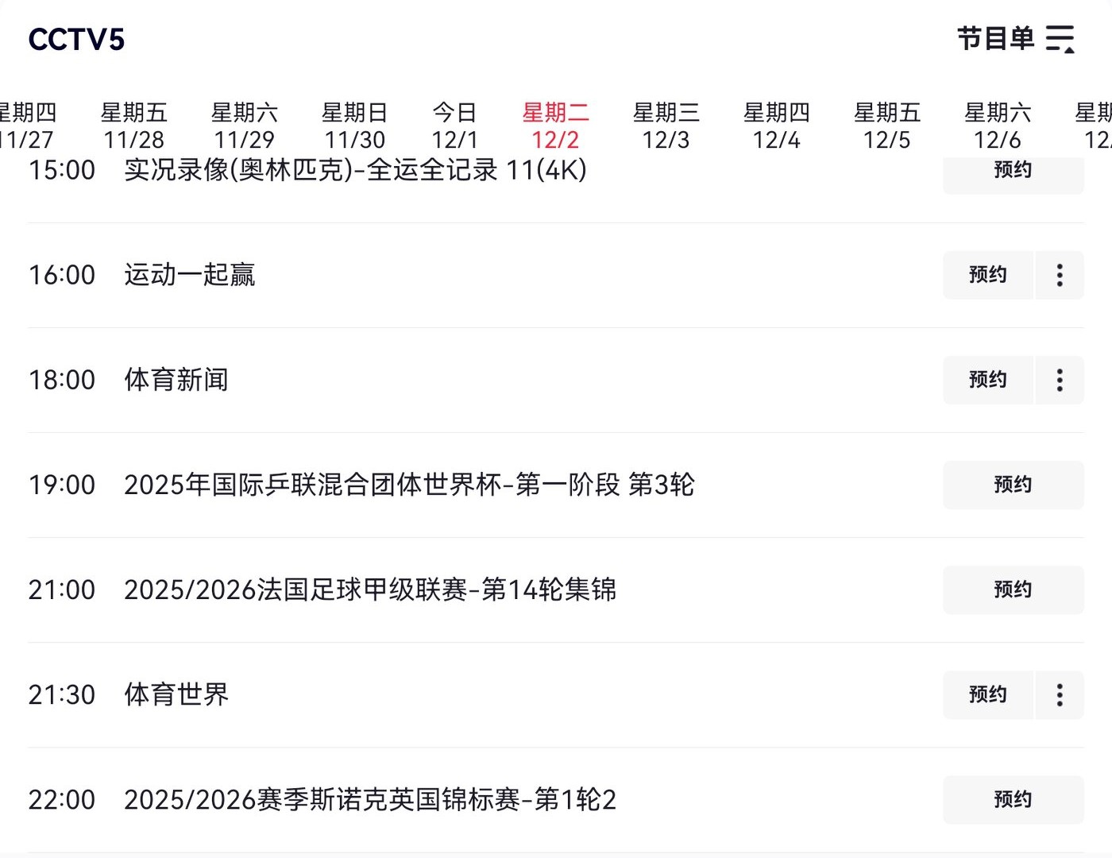The width and height of the screenshot is (1112, 858).
Task: Reserve the 16:00 运动一起赢 program
Action: (x=987, y=275)
